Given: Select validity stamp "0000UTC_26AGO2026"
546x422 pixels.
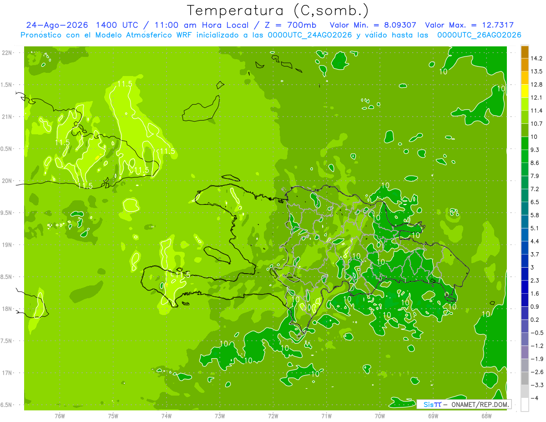Looking at the screenshot, I should pyautogui.click(x=479, y=35).
